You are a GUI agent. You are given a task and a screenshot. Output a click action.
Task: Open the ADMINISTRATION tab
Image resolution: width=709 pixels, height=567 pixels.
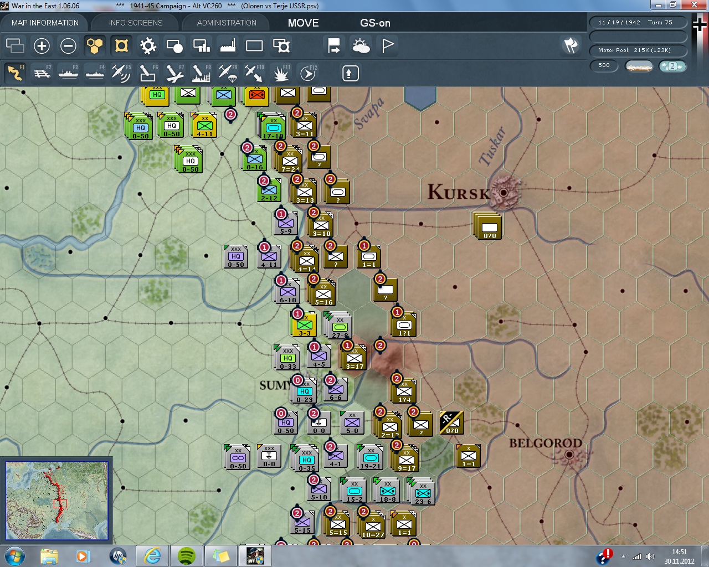[x=227, y=23]
